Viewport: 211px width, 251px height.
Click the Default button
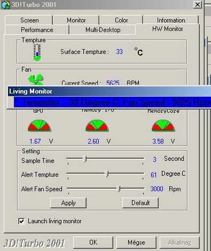140,203
